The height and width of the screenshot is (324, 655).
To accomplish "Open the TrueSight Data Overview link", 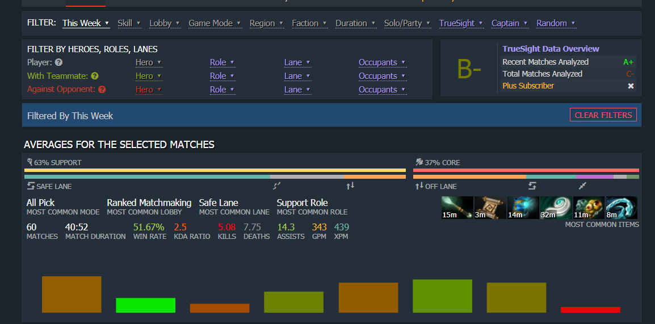I will click(x=551, y=49).
